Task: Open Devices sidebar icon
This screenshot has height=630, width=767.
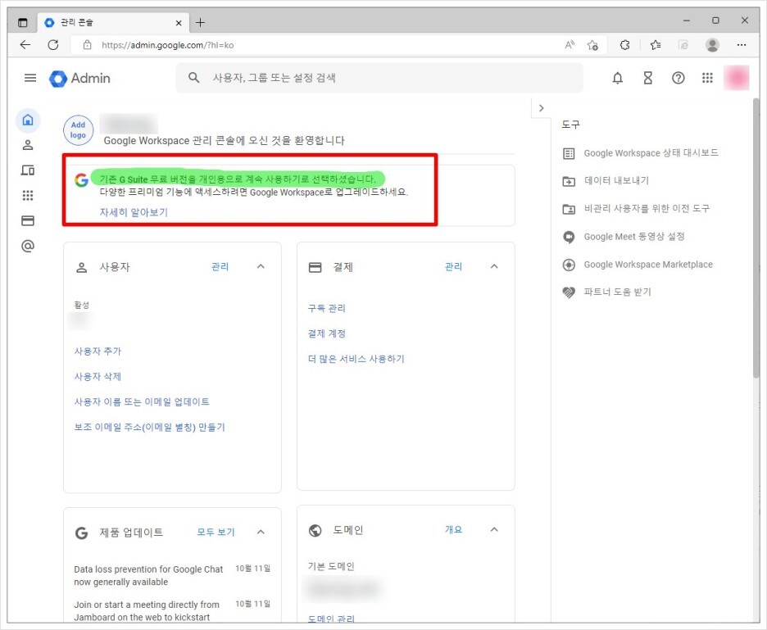Action: tap(28, 170)
